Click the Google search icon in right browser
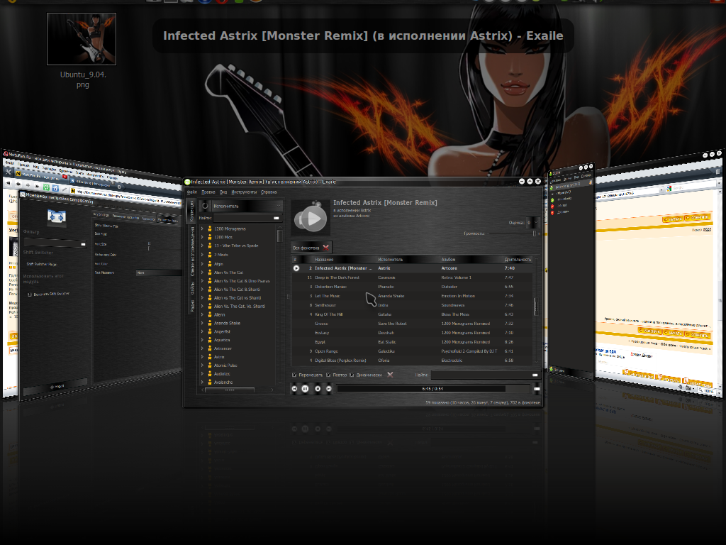This screenshot has height=545, width=726. point(669,189)
